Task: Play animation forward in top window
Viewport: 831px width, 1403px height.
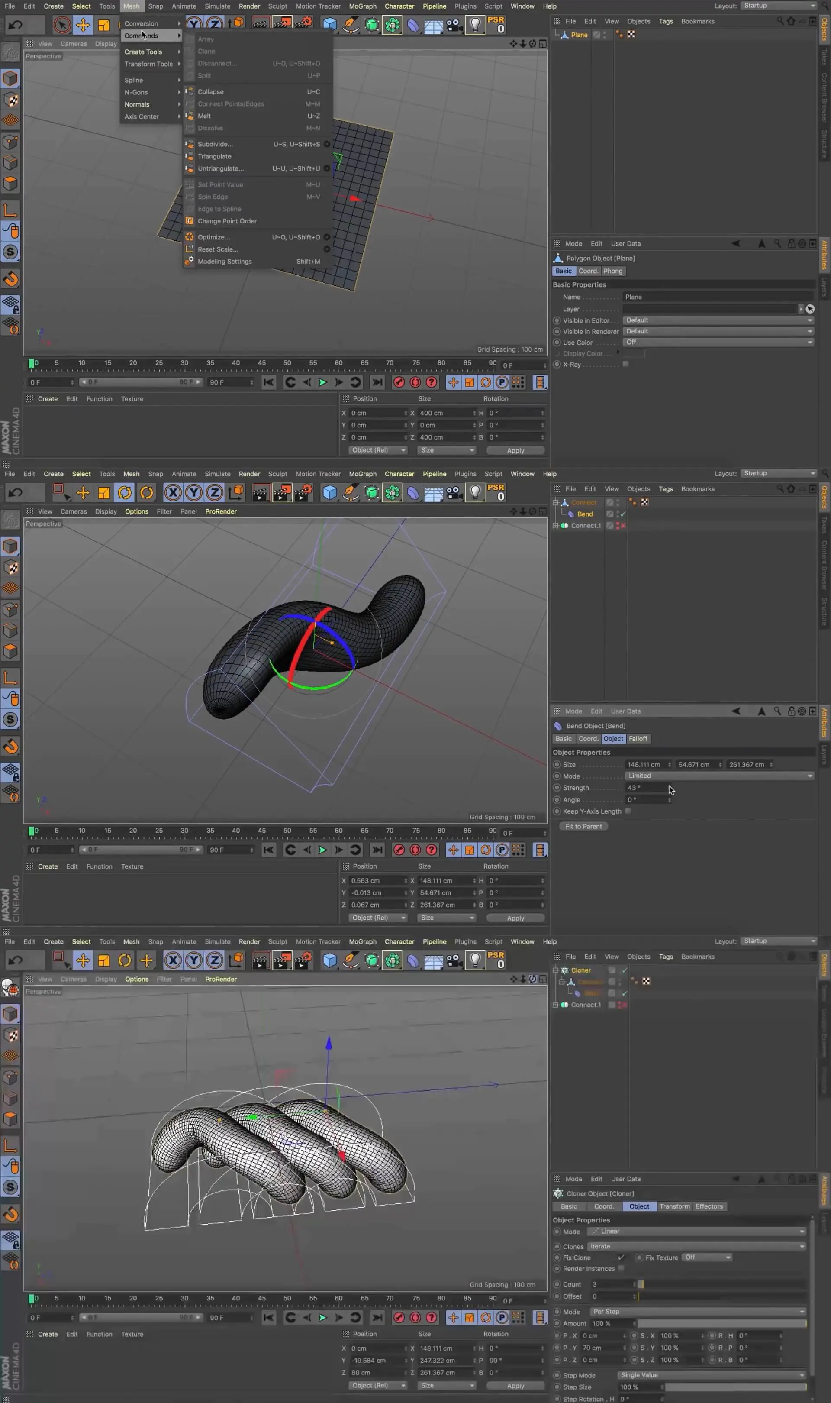Action: pyautogui.click(x=322, y=382)
